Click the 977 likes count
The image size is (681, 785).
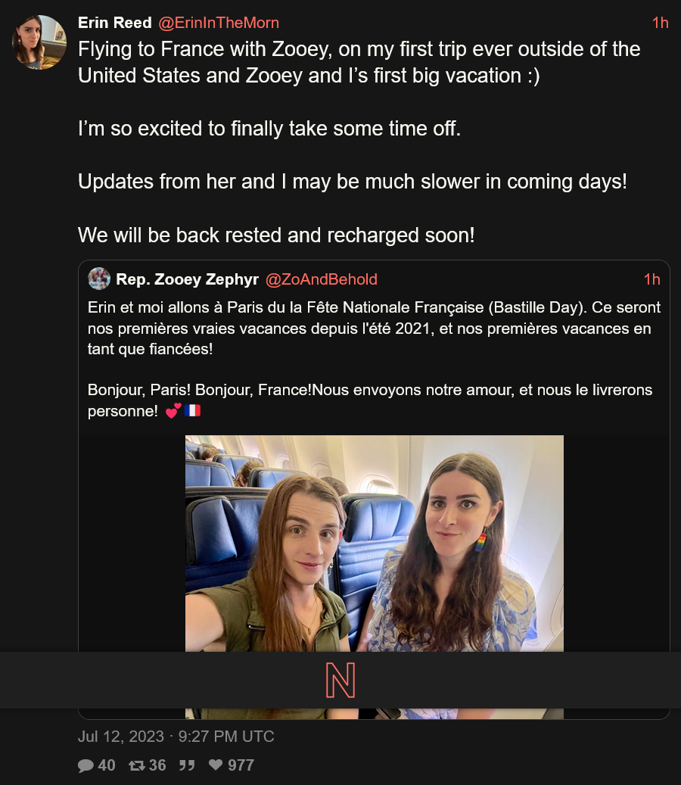coord(241,765)
